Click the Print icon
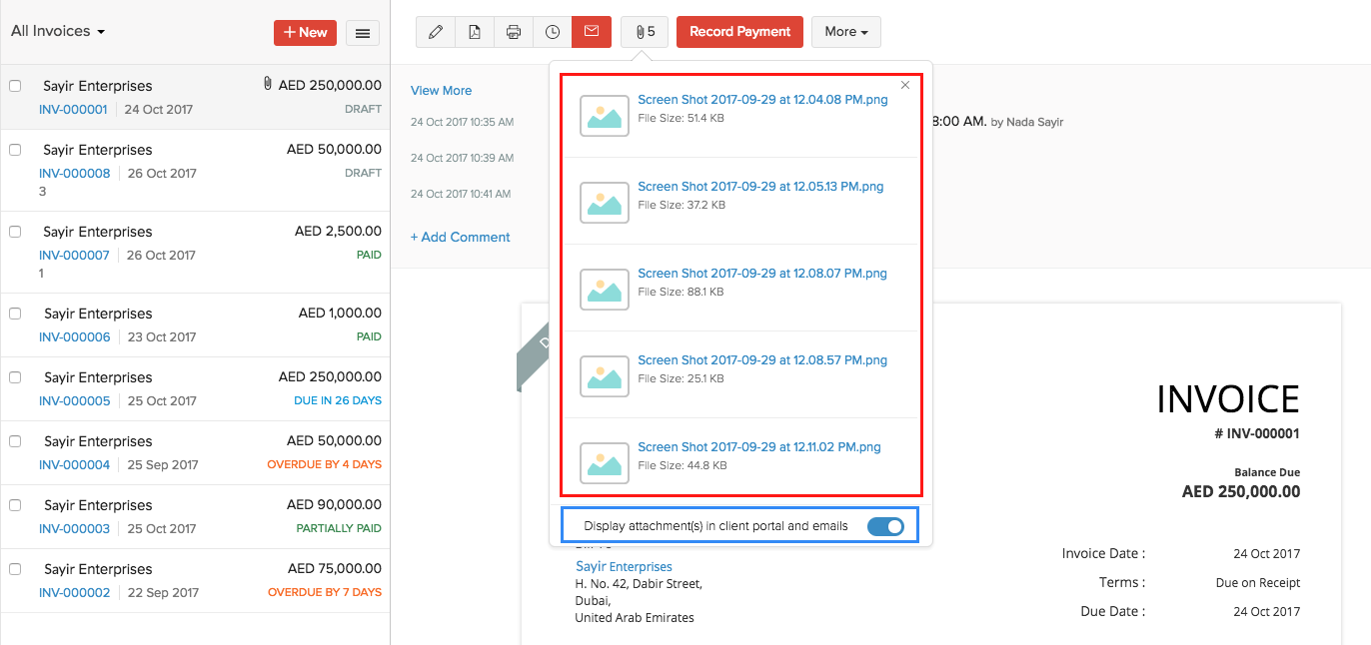Image resolution: width=1371 pixels, height=645 pixels. pyautogui.click(x=513, y=31)
